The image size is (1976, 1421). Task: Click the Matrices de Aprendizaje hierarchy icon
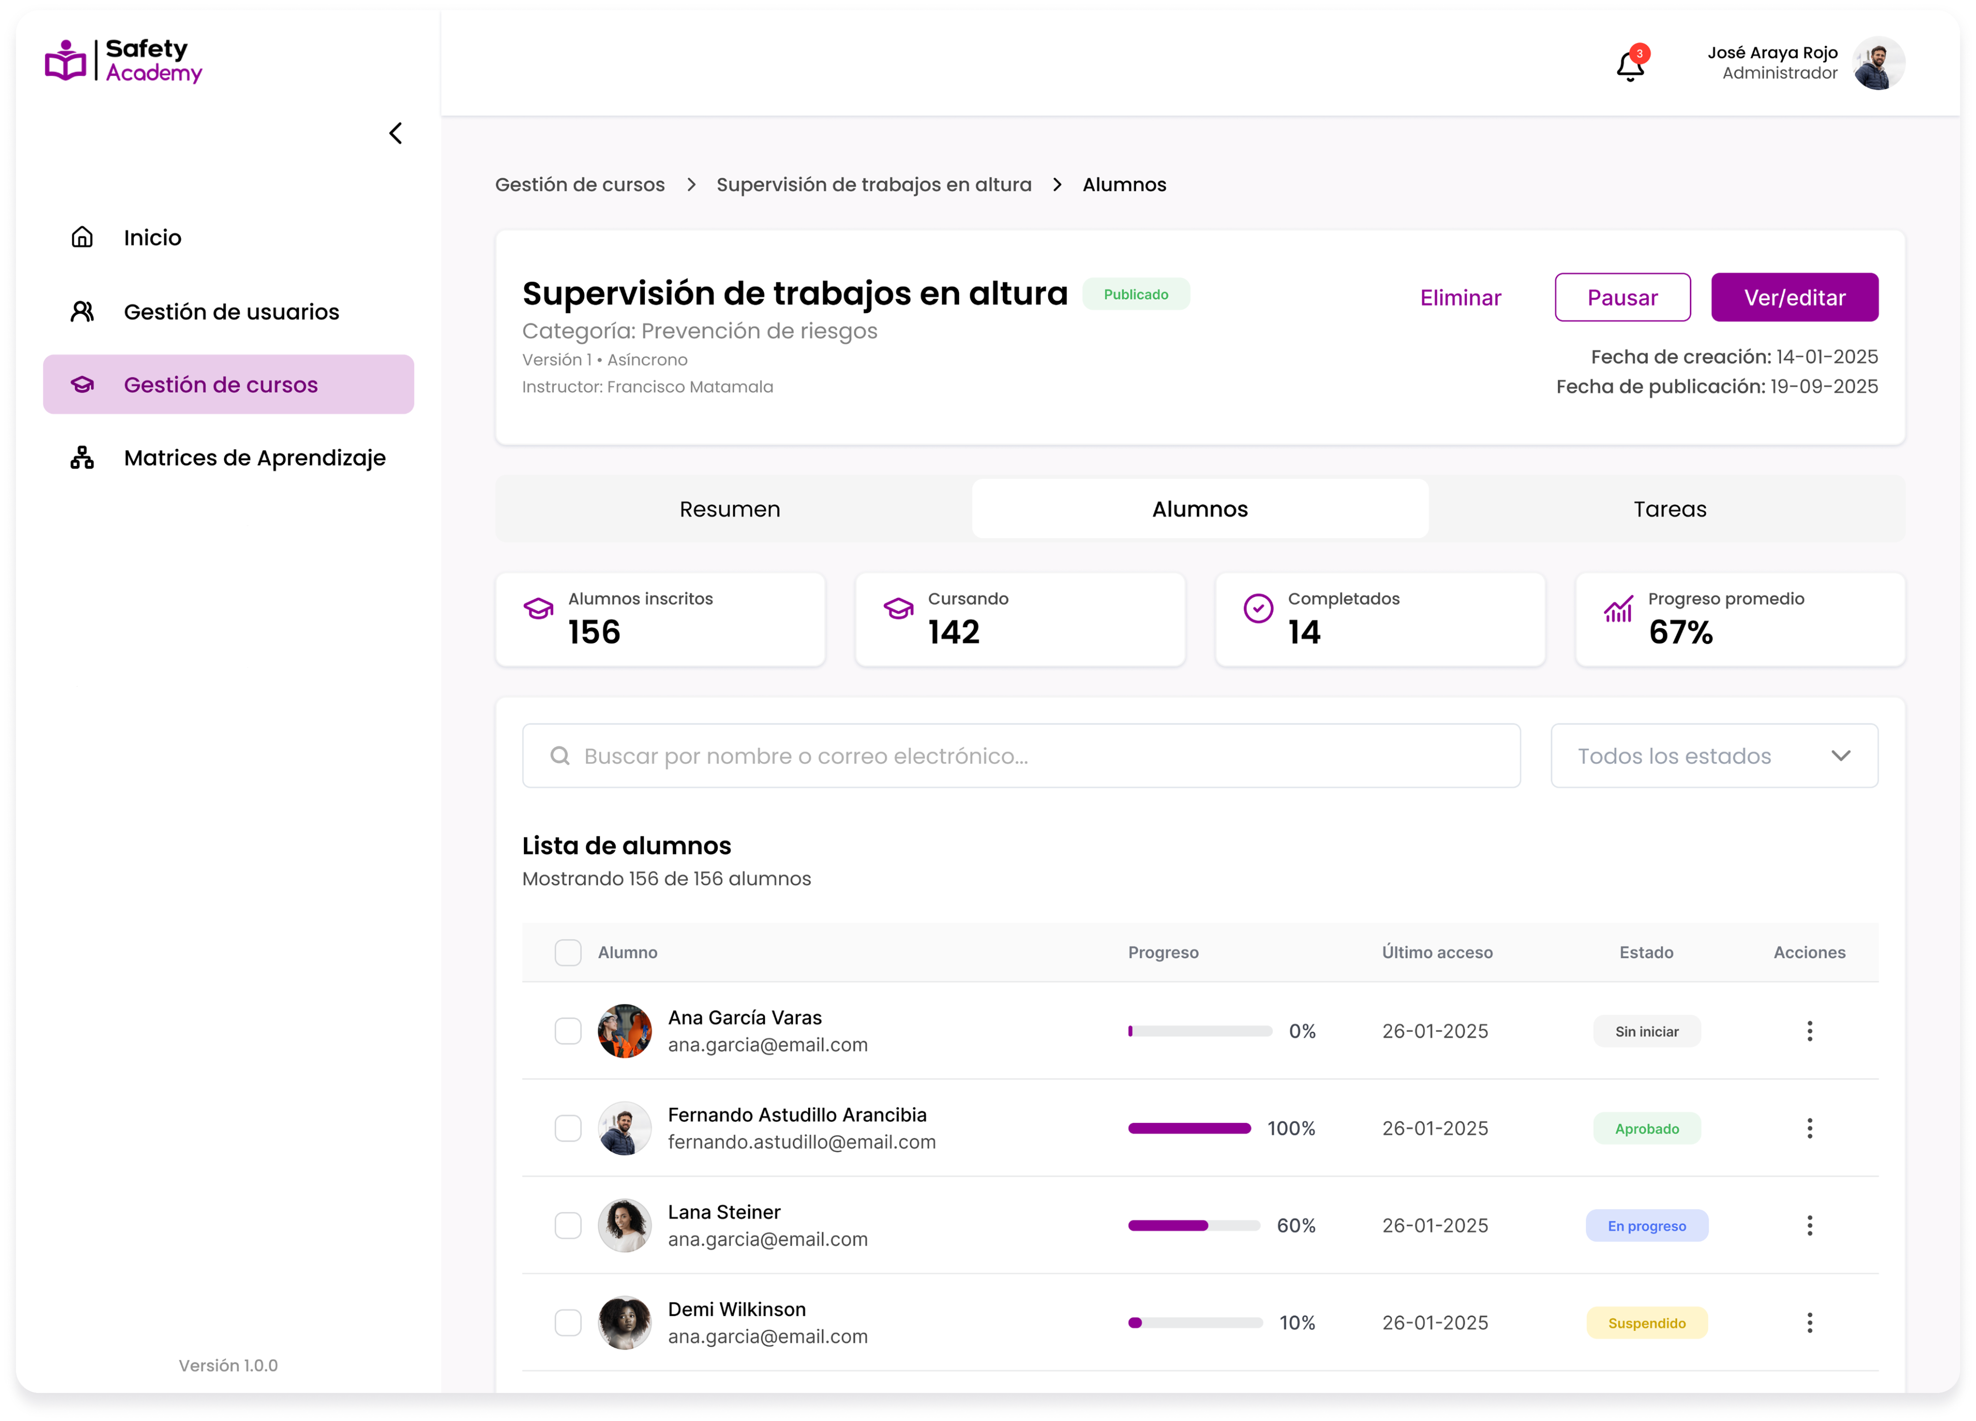point(82,457)
